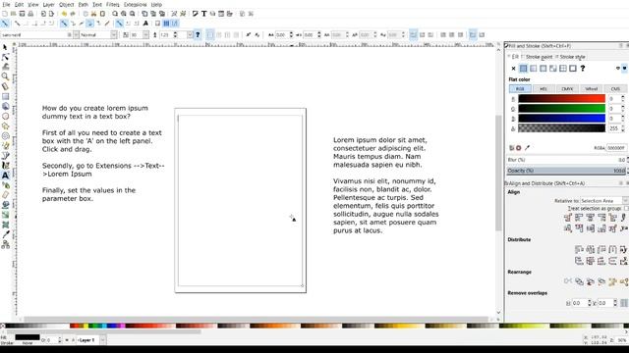Screen dimensions: 629x353
Task: Click the Print icon in toolbar
Action: (30, 14)
